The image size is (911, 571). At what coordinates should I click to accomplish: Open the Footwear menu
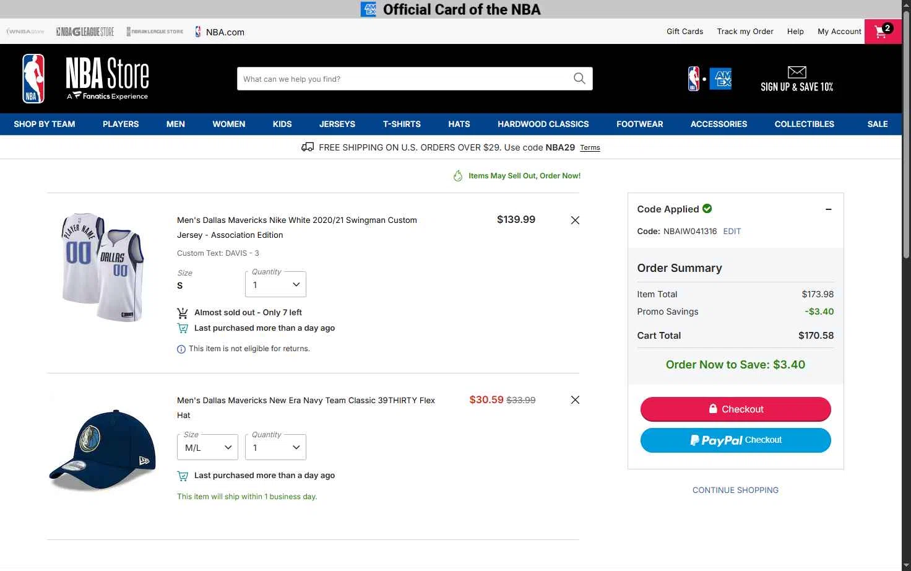(640, 124)
